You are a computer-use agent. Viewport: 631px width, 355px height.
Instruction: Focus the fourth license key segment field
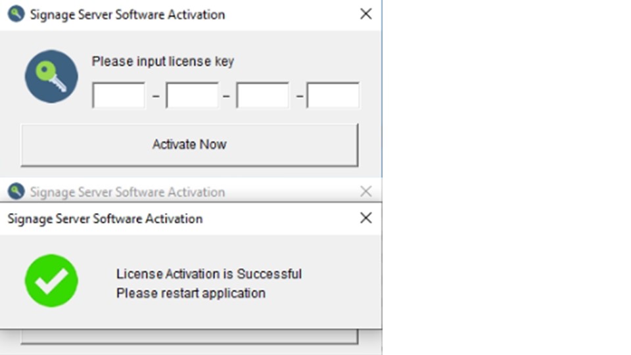(333, 95)
